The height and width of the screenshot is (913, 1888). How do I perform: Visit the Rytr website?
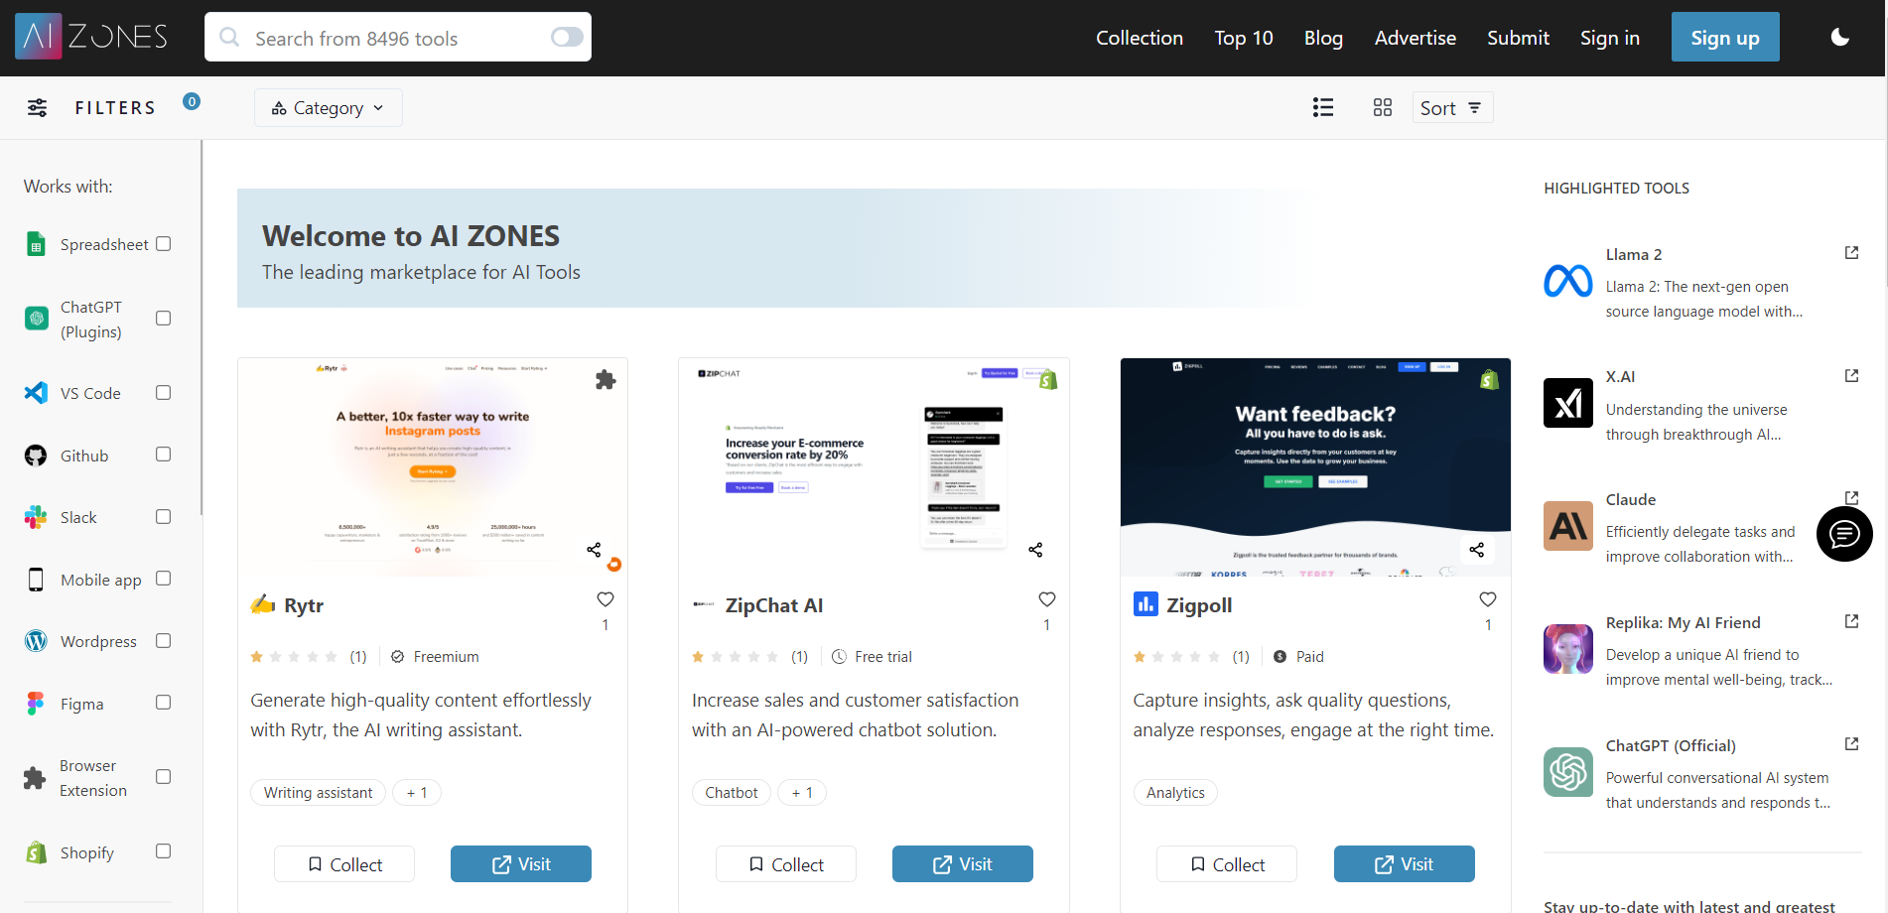521,863
